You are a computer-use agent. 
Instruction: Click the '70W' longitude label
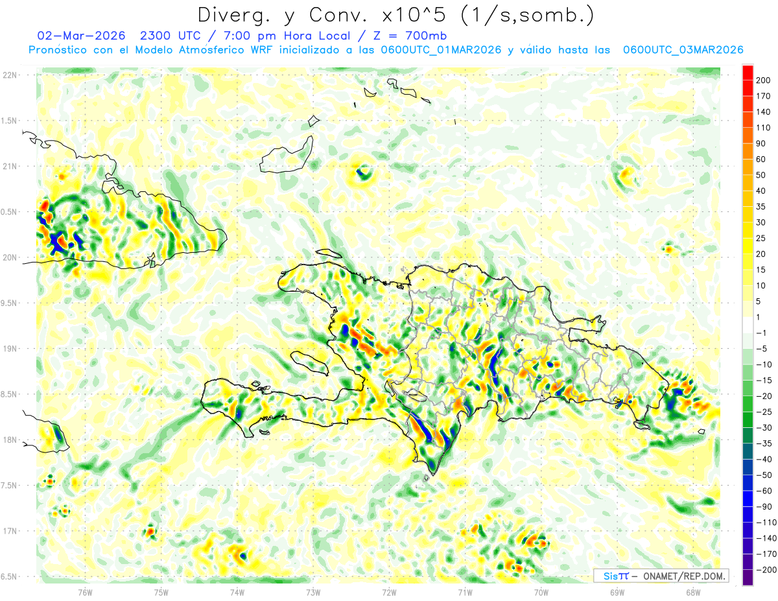click(541, 592)
